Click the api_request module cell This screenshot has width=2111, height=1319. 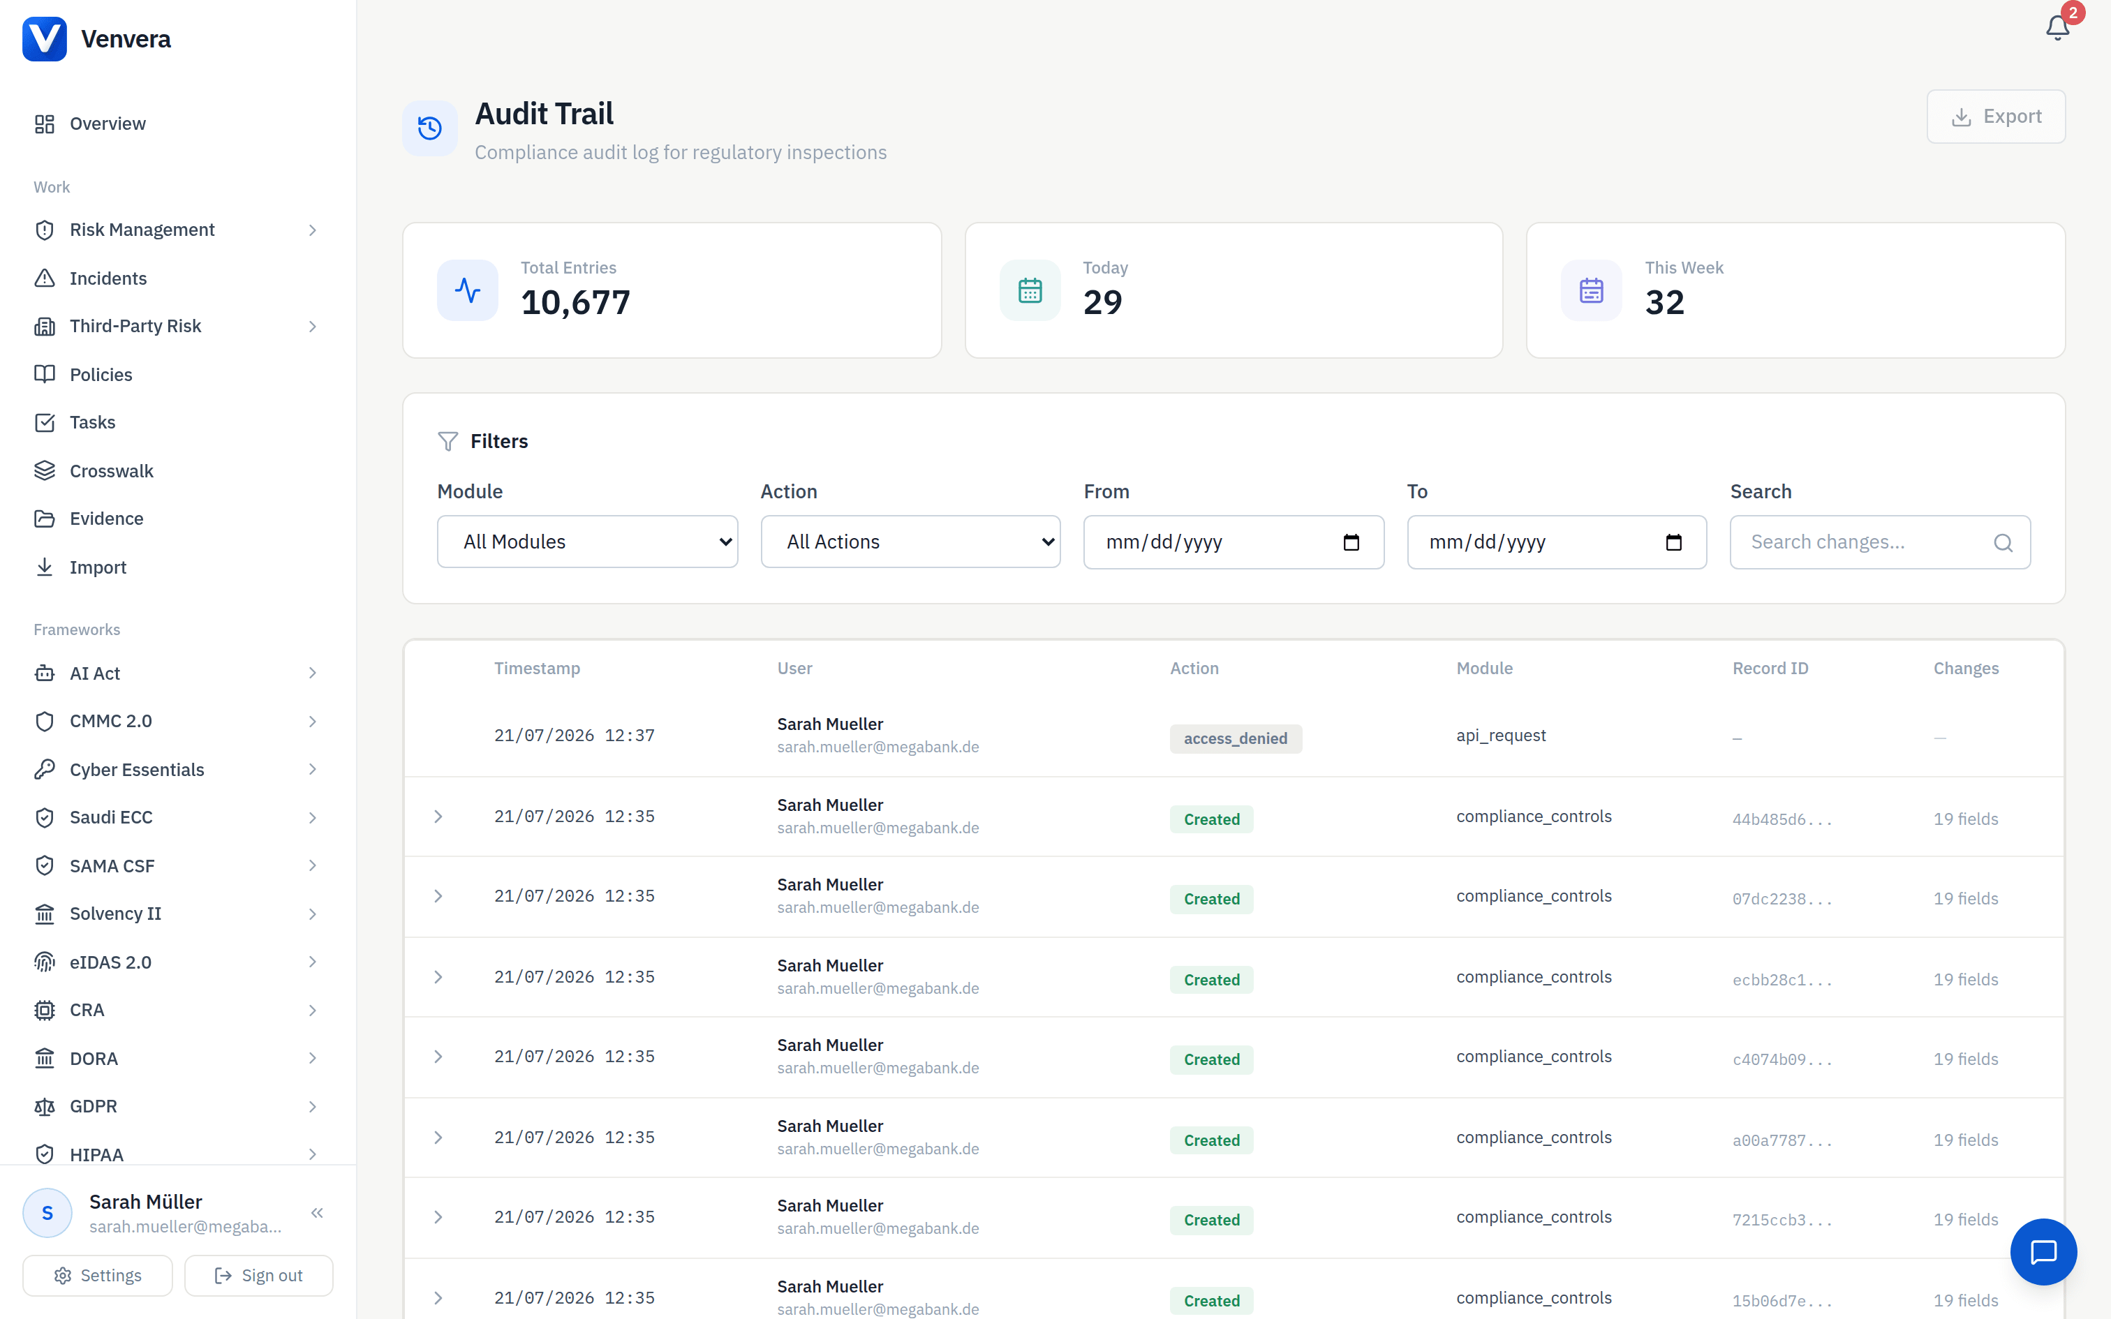coord(1500,736)
